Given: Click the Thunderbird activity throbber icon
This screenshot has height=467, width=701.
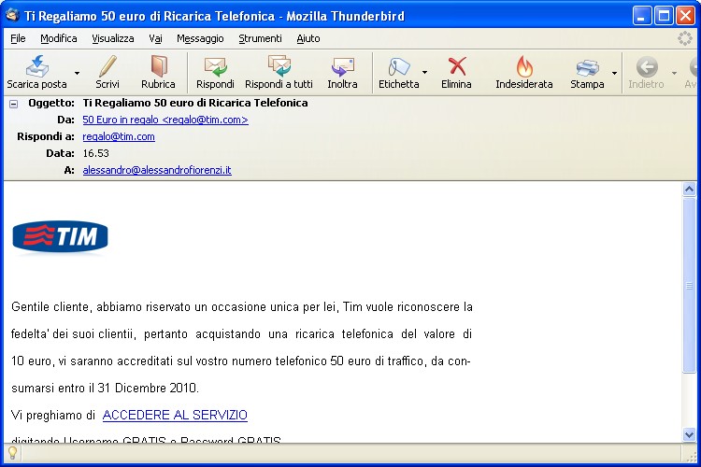Looking at the screenshot, I should pyautogui.click(x=684, y=38).
